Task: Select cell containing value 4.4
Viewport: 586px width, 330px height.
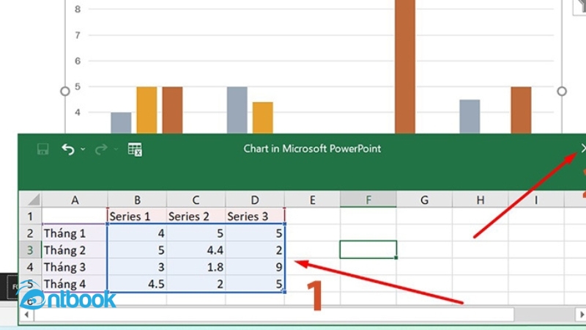Action: pos(196,250)
